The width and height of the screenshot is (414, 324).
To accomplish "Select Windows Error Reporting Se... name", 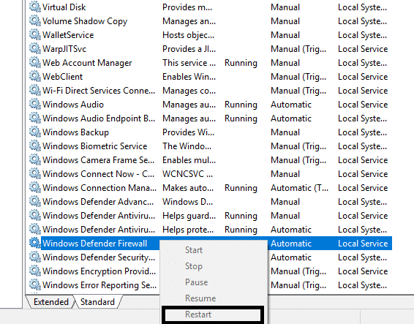I will coord(99,285).
